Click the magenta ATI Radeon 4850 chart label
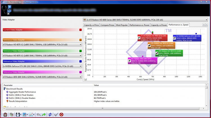 143,61
